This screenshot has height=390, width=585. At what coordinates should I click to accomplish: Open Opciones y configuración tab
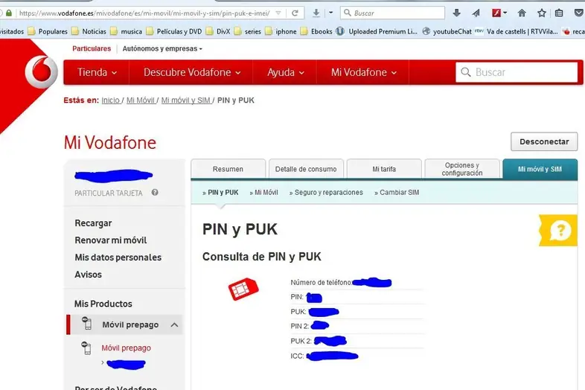pyautogui.click(x=462, y=169)
